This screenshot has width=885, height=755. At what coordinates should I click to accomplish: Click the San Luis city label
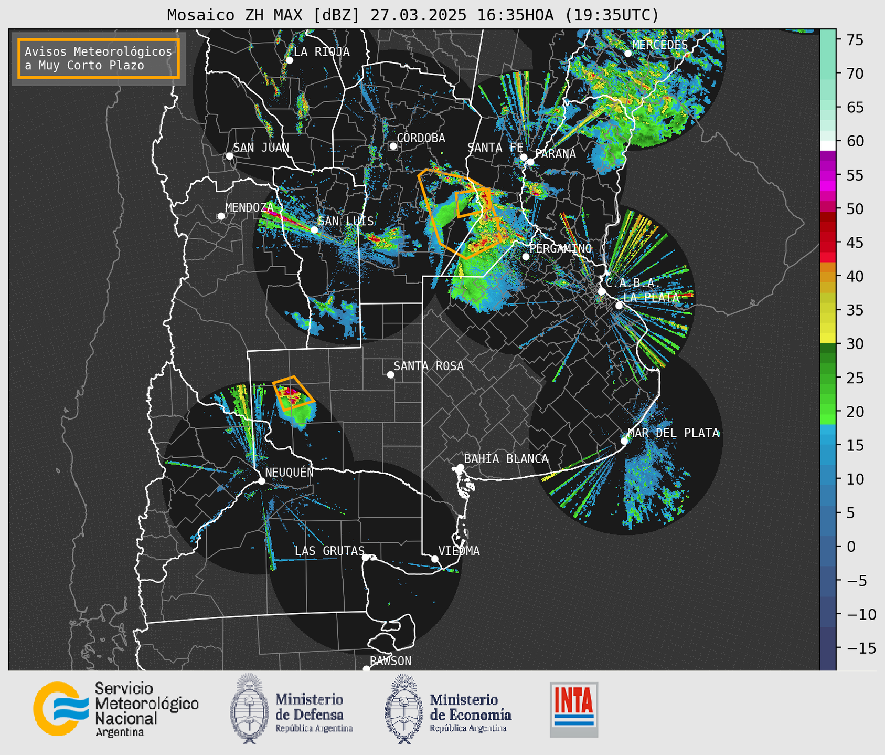346,221
